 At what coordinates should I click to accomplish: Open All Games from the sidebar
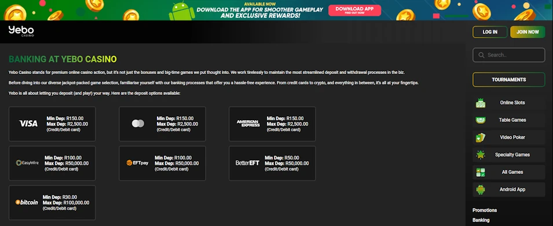(508, 172)
